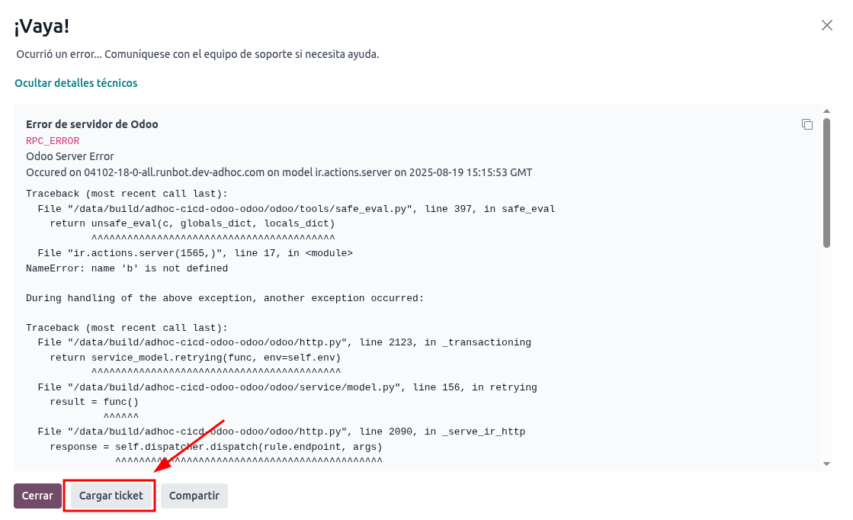Viewport: 853px width, 520px height.
Task: Click the Occured on runbot server line
Action: 278,172
